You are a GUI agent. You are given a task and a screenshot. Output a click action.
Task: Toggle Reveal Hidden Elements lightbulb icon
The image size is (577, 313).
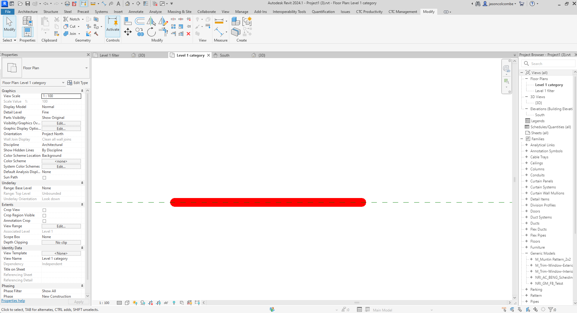(x=174, y=303)
